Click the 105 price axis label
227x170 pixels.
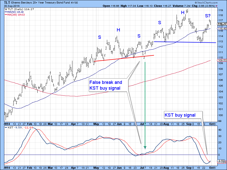220,86
